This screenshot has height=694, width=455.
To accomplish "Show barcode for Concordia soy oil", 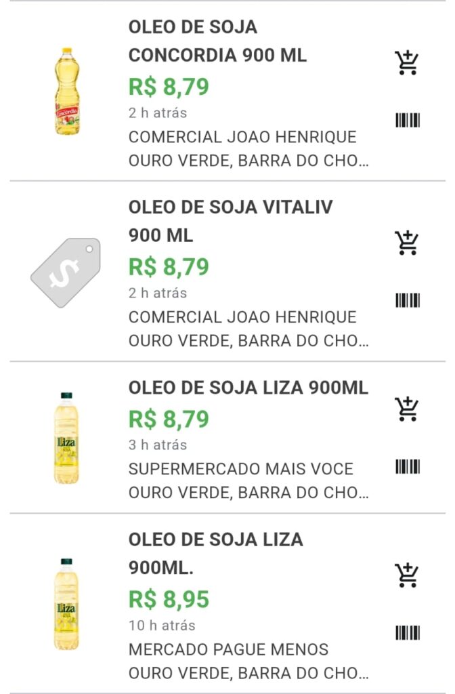I will tap(408, 121).
